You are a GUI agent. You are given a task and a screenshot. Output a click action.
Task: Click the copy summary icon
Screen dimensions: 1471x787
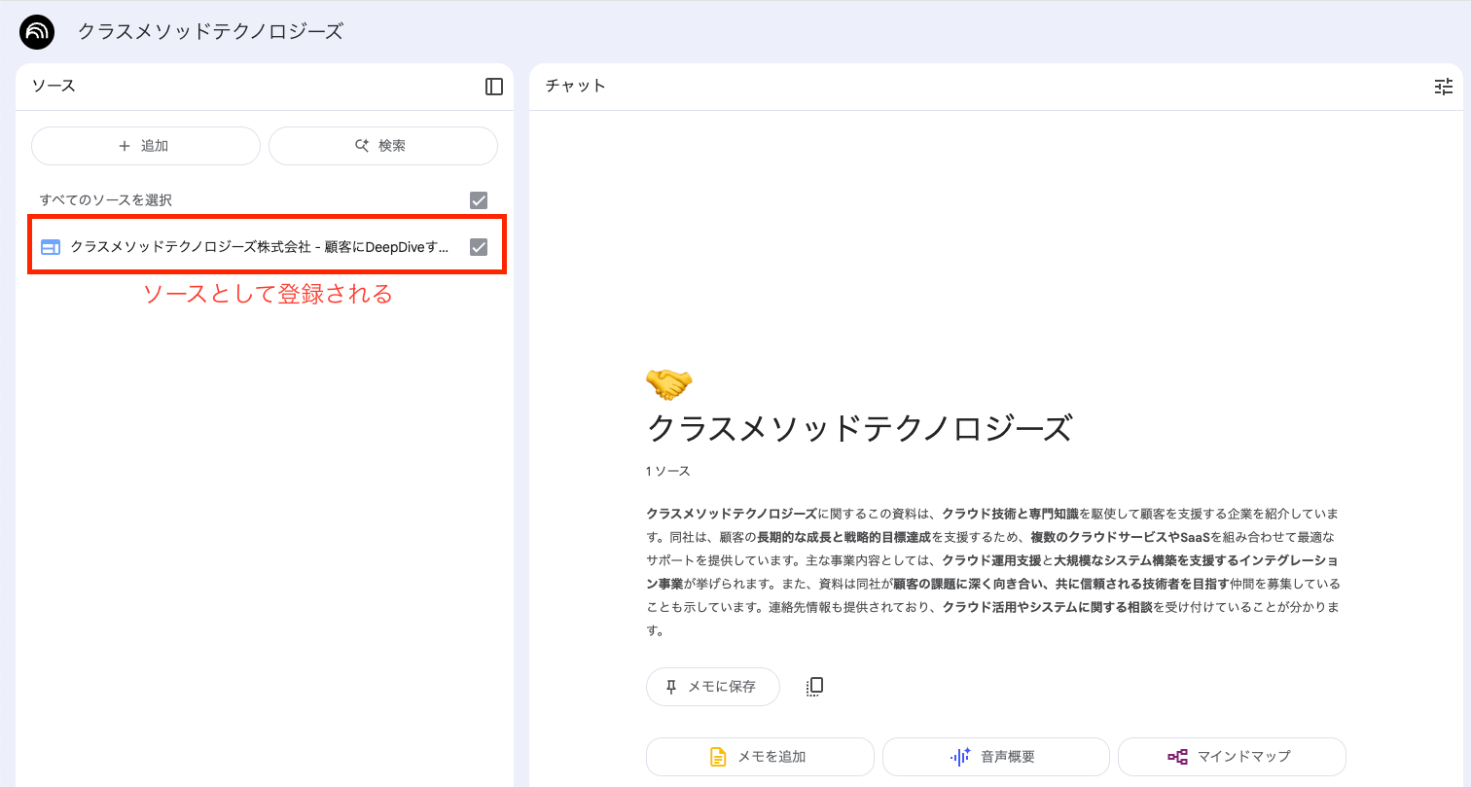[815, 687]
